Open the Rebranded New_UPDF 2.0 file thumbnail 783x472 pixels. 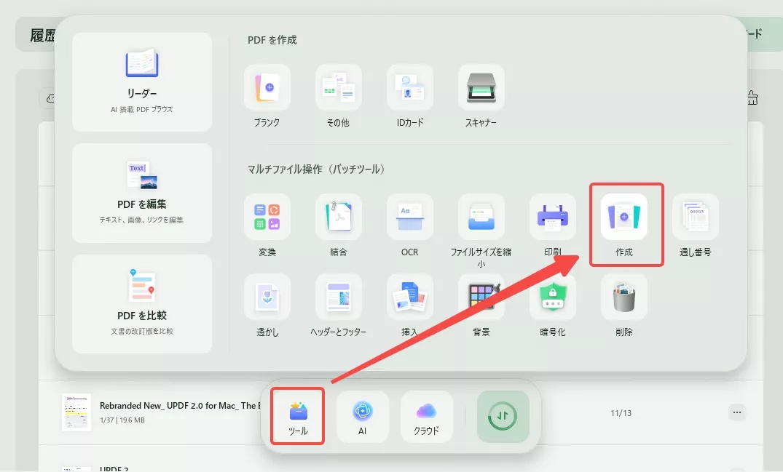[x=76, y=412]
